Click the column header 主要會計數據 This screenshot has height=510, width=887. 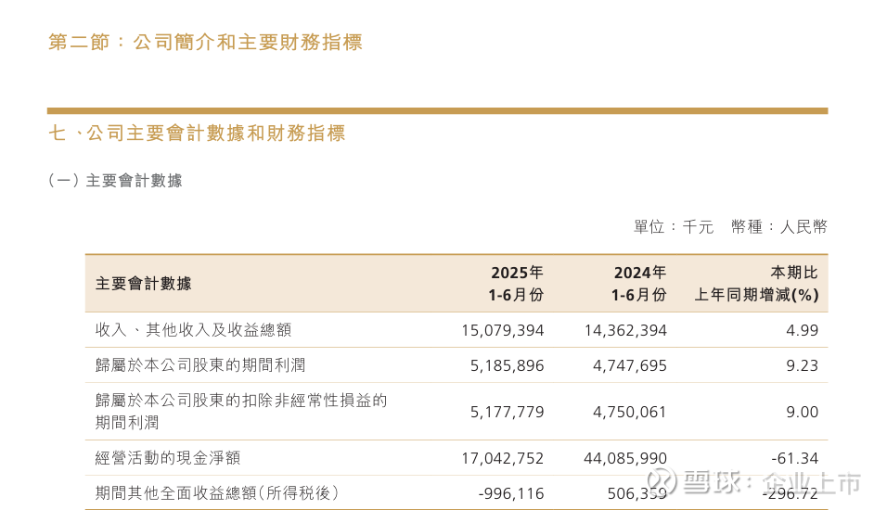143,283
